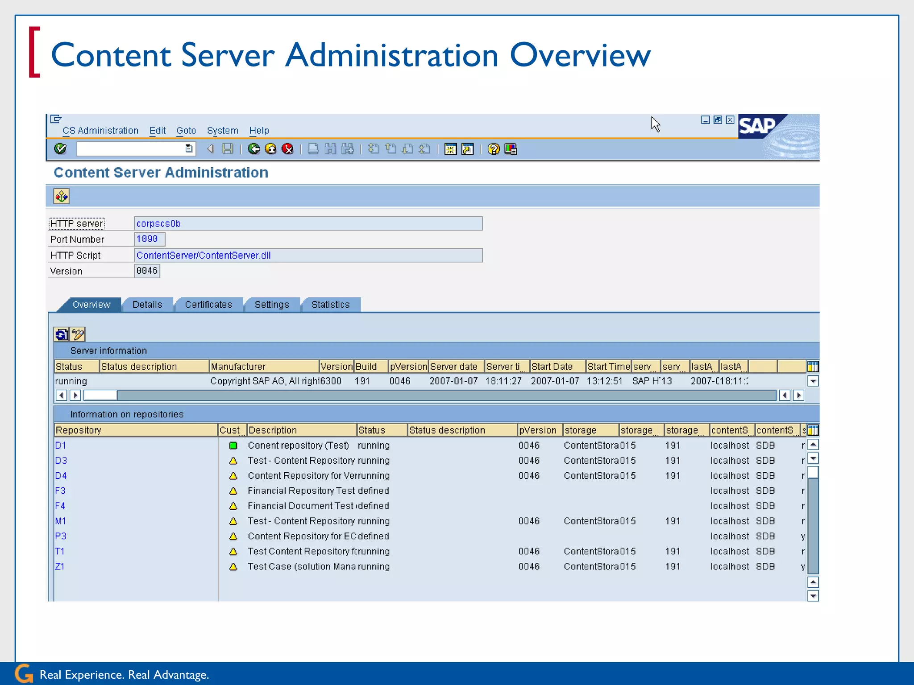Screen dimensions: 914x685
Task: Click the 'Copyright SAP AG' manufacturer cell
Action: pos(264,381)
